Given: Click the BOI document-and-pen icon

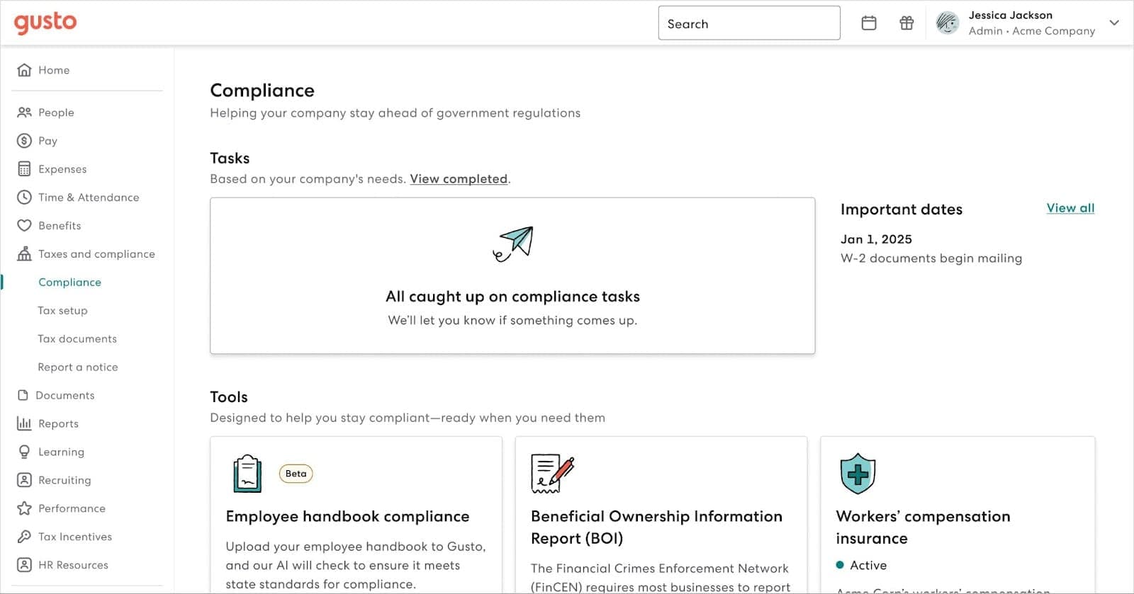Looking at the screenshot, I should (x=552, y=474).
